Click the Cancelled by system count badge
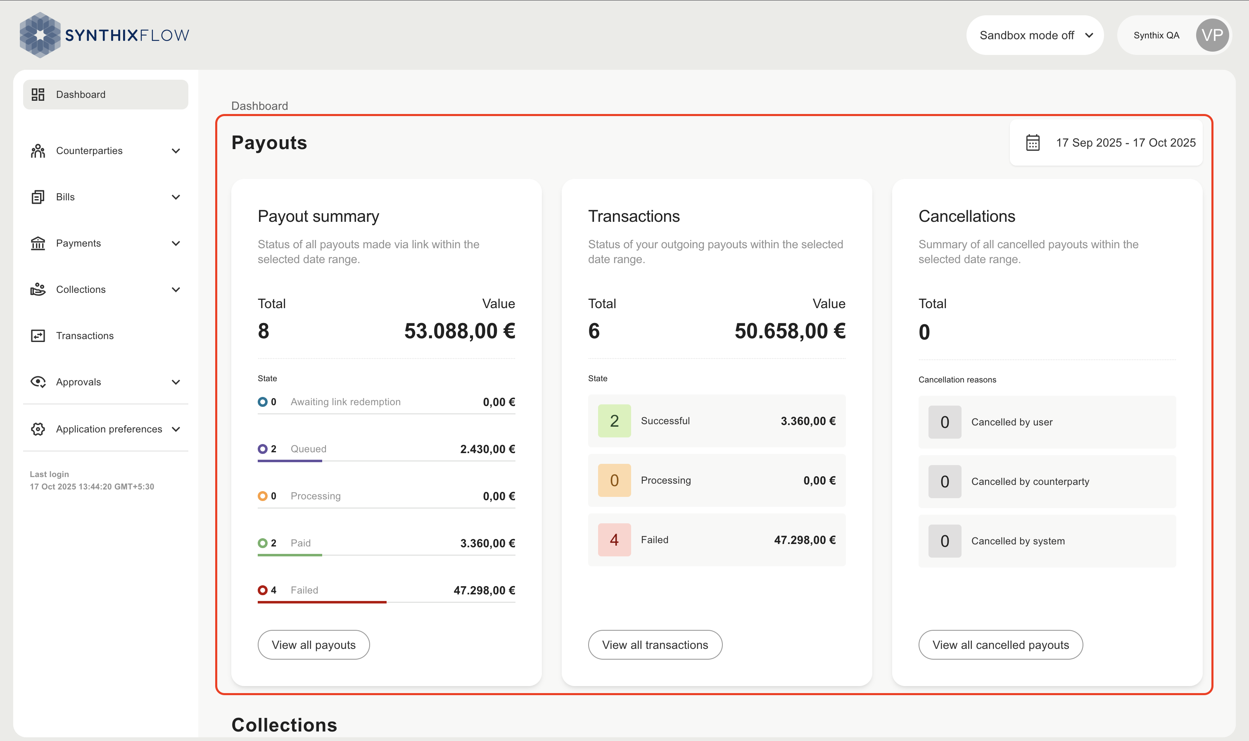This screenshot has height=741, width=1249. click(945, 541)
